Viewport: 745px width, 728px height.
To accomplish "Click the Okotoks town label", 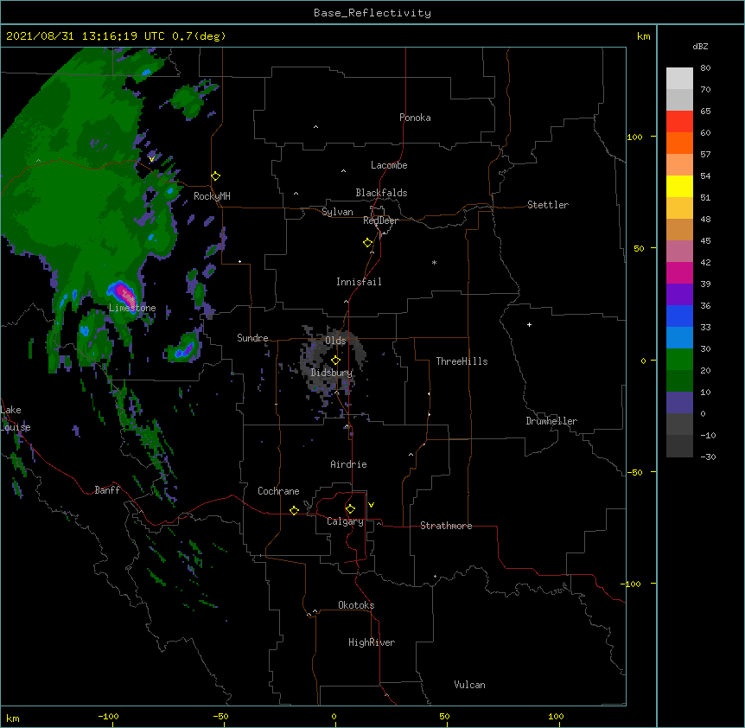I will click(356, 605).
